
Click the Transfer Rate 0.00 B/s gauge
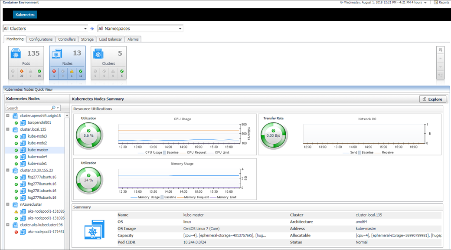pyautogui.click(x=273, y=135)
